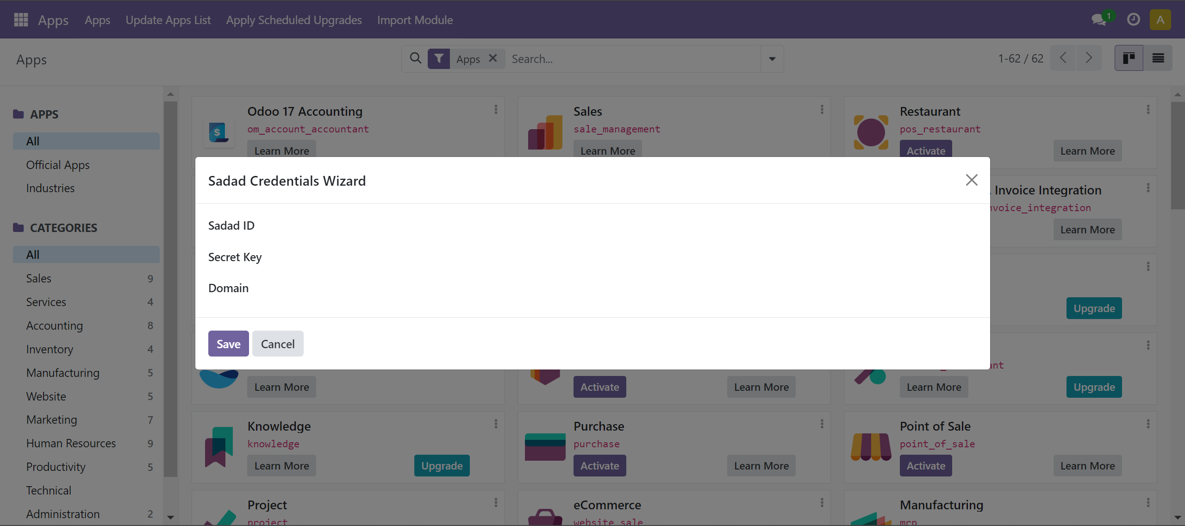Expand the search options dropdown
Image resolution: width=1185 pixels, height=526 pixels.
click(x=772, y=59)
